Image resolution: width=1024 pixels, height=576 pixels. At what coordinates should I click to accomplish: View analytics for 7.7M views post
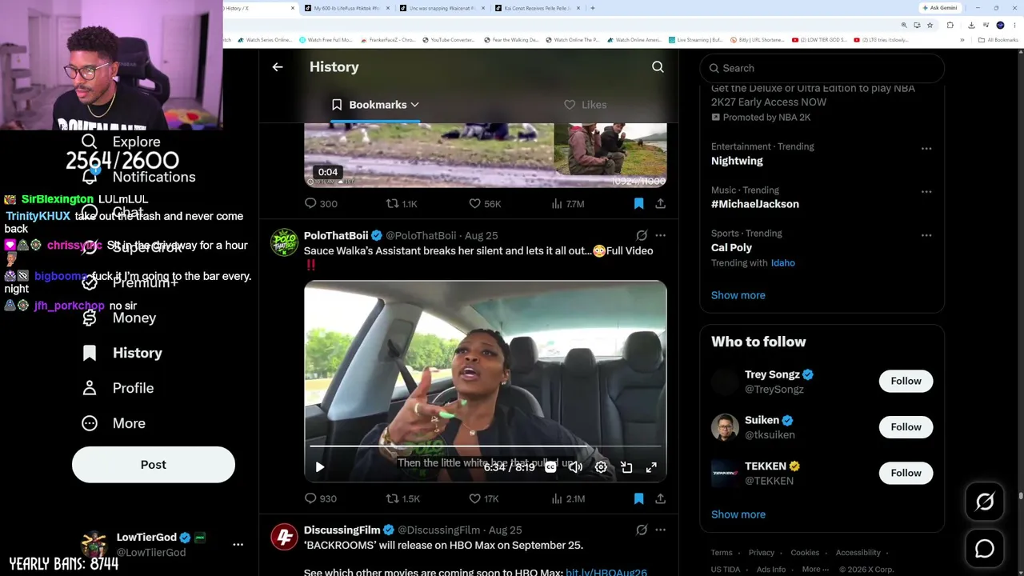pos(567,204)
